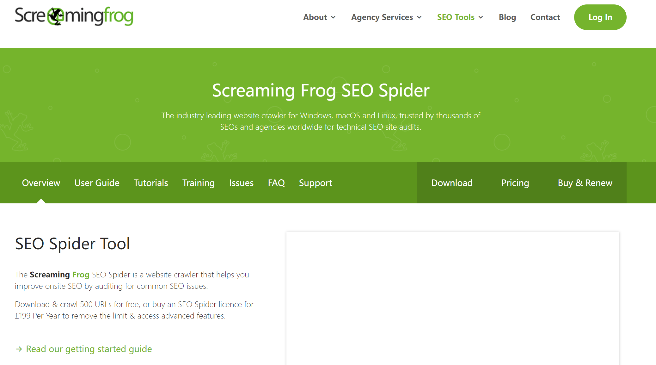Viewport: 656px width, 365px height.
Task: Go to the Contact page
Action: (545, 17)
